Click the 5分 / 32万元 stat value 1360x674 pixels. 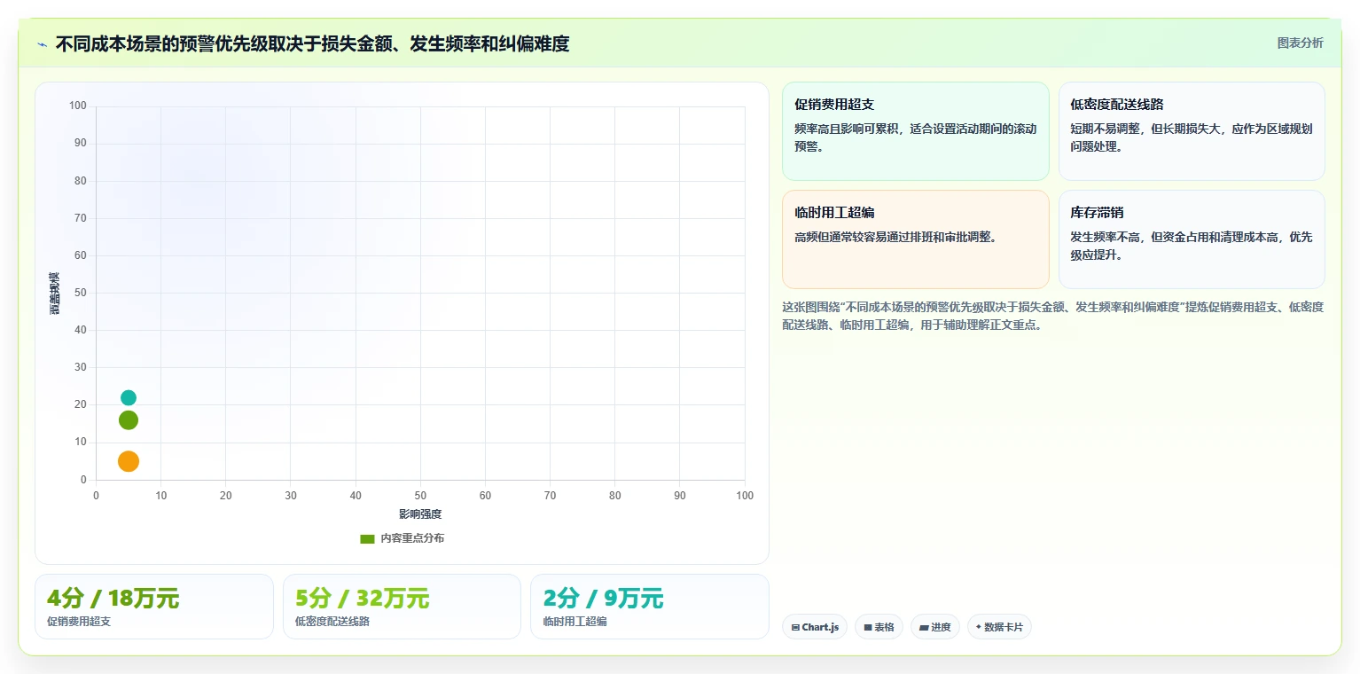tap(362, 599)
